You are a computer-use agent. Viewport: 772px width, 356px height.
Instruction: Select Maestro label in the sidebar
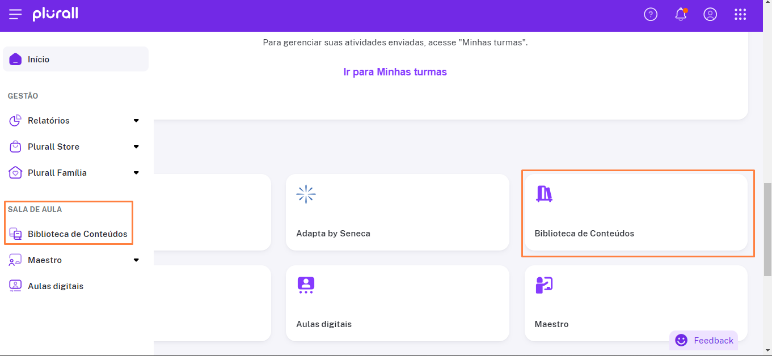(x=45, y=260)
